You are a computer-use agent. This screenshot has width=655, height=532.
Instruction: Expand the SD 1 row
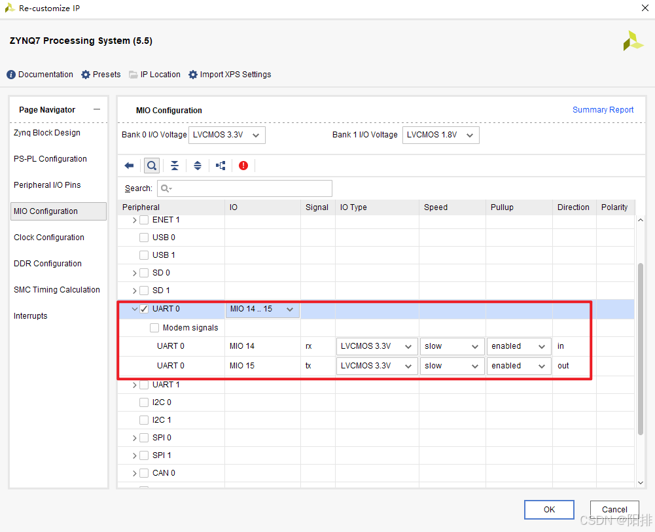135,291
